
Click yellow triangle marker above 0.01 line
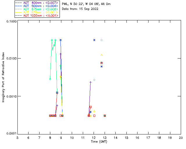tap(101, 55)
